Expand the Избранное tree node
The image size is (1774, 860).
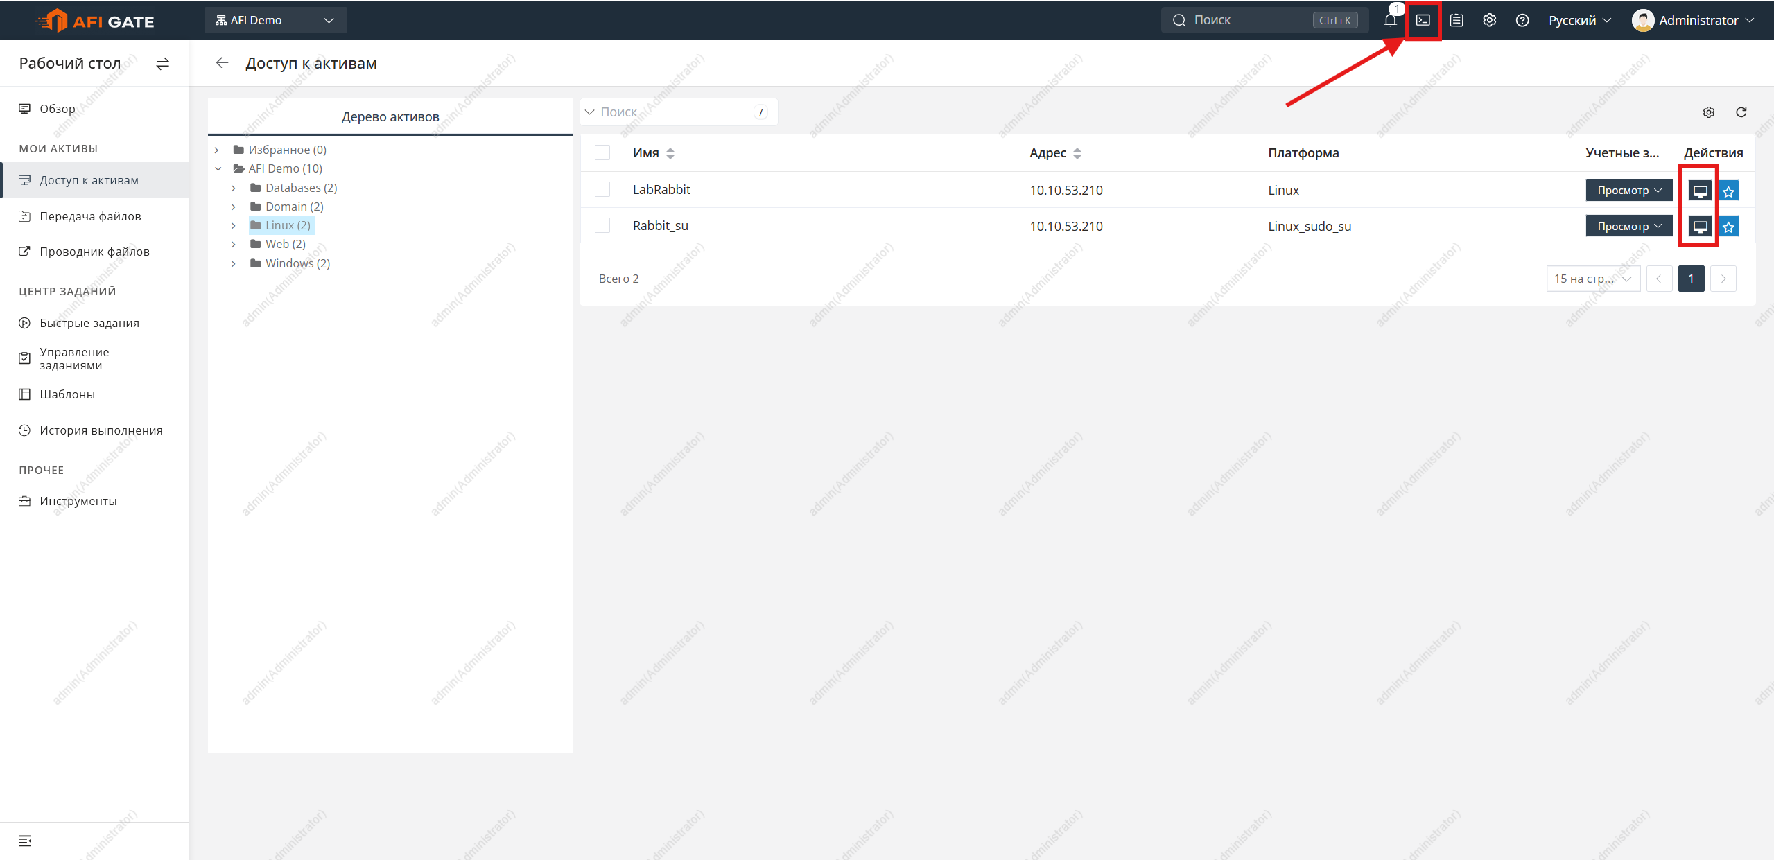tap(217, 150)
